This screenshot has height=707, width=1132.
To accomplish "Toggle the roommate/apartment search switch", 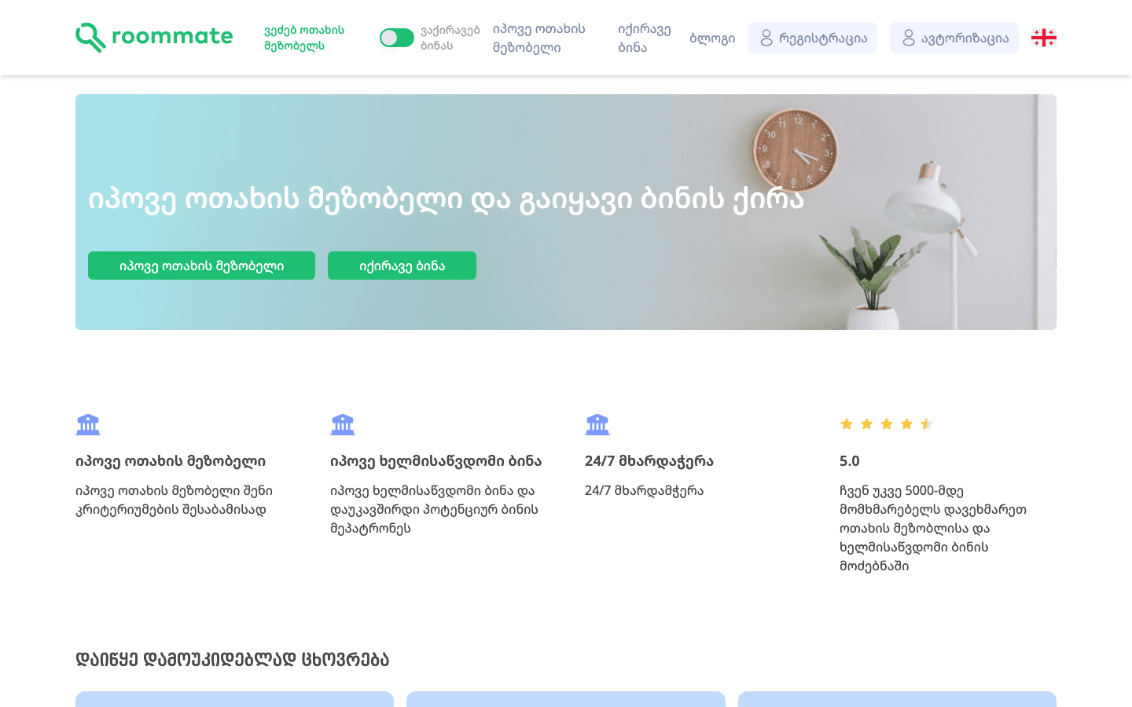I will 396,38.
